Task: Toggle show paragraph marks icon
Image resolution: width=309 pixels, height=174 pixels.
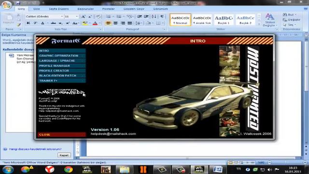Action: tap(162, 16)
